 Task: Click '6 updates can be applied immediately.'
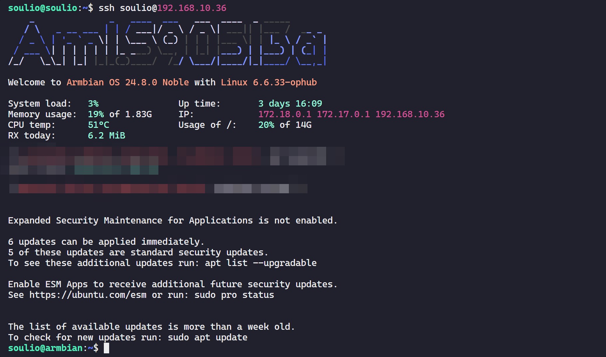click(x=106, y=242)
